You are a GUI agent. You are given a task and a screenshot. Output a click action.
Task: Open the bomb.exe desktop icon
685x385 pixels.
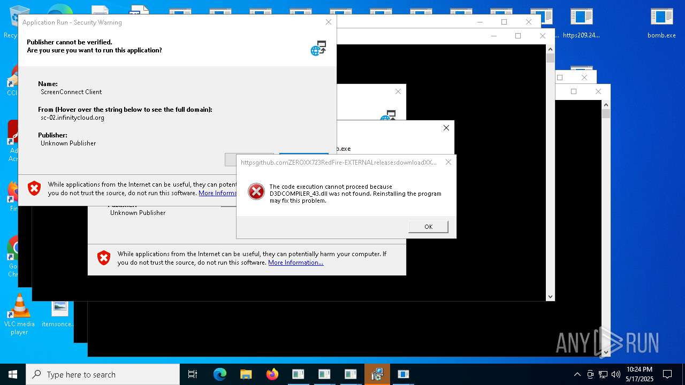pos(661,24)
